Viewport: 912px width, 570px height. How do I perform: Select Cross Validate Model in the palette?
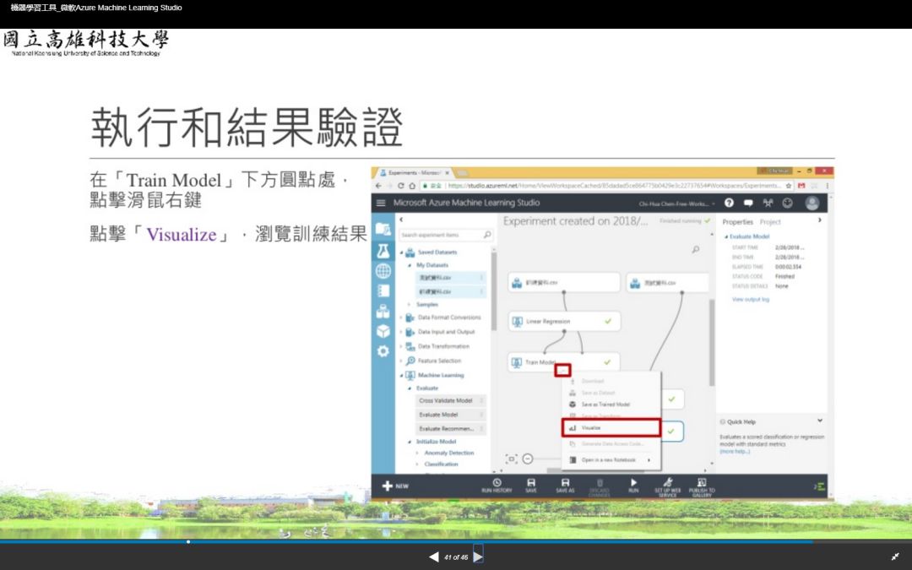pyautogui.click(x=450, y=401)
